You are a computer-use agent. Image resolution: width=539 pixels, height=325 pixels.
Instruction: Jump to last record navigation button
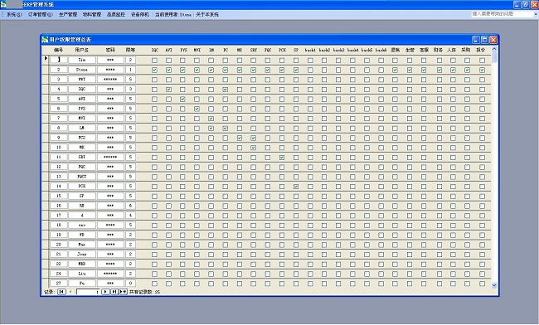point(114,292)
